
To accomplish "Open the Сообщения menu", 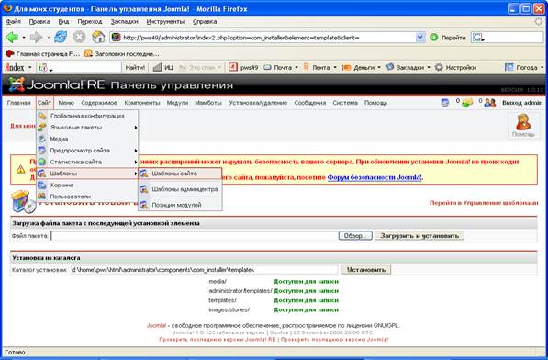I will 309,103.
